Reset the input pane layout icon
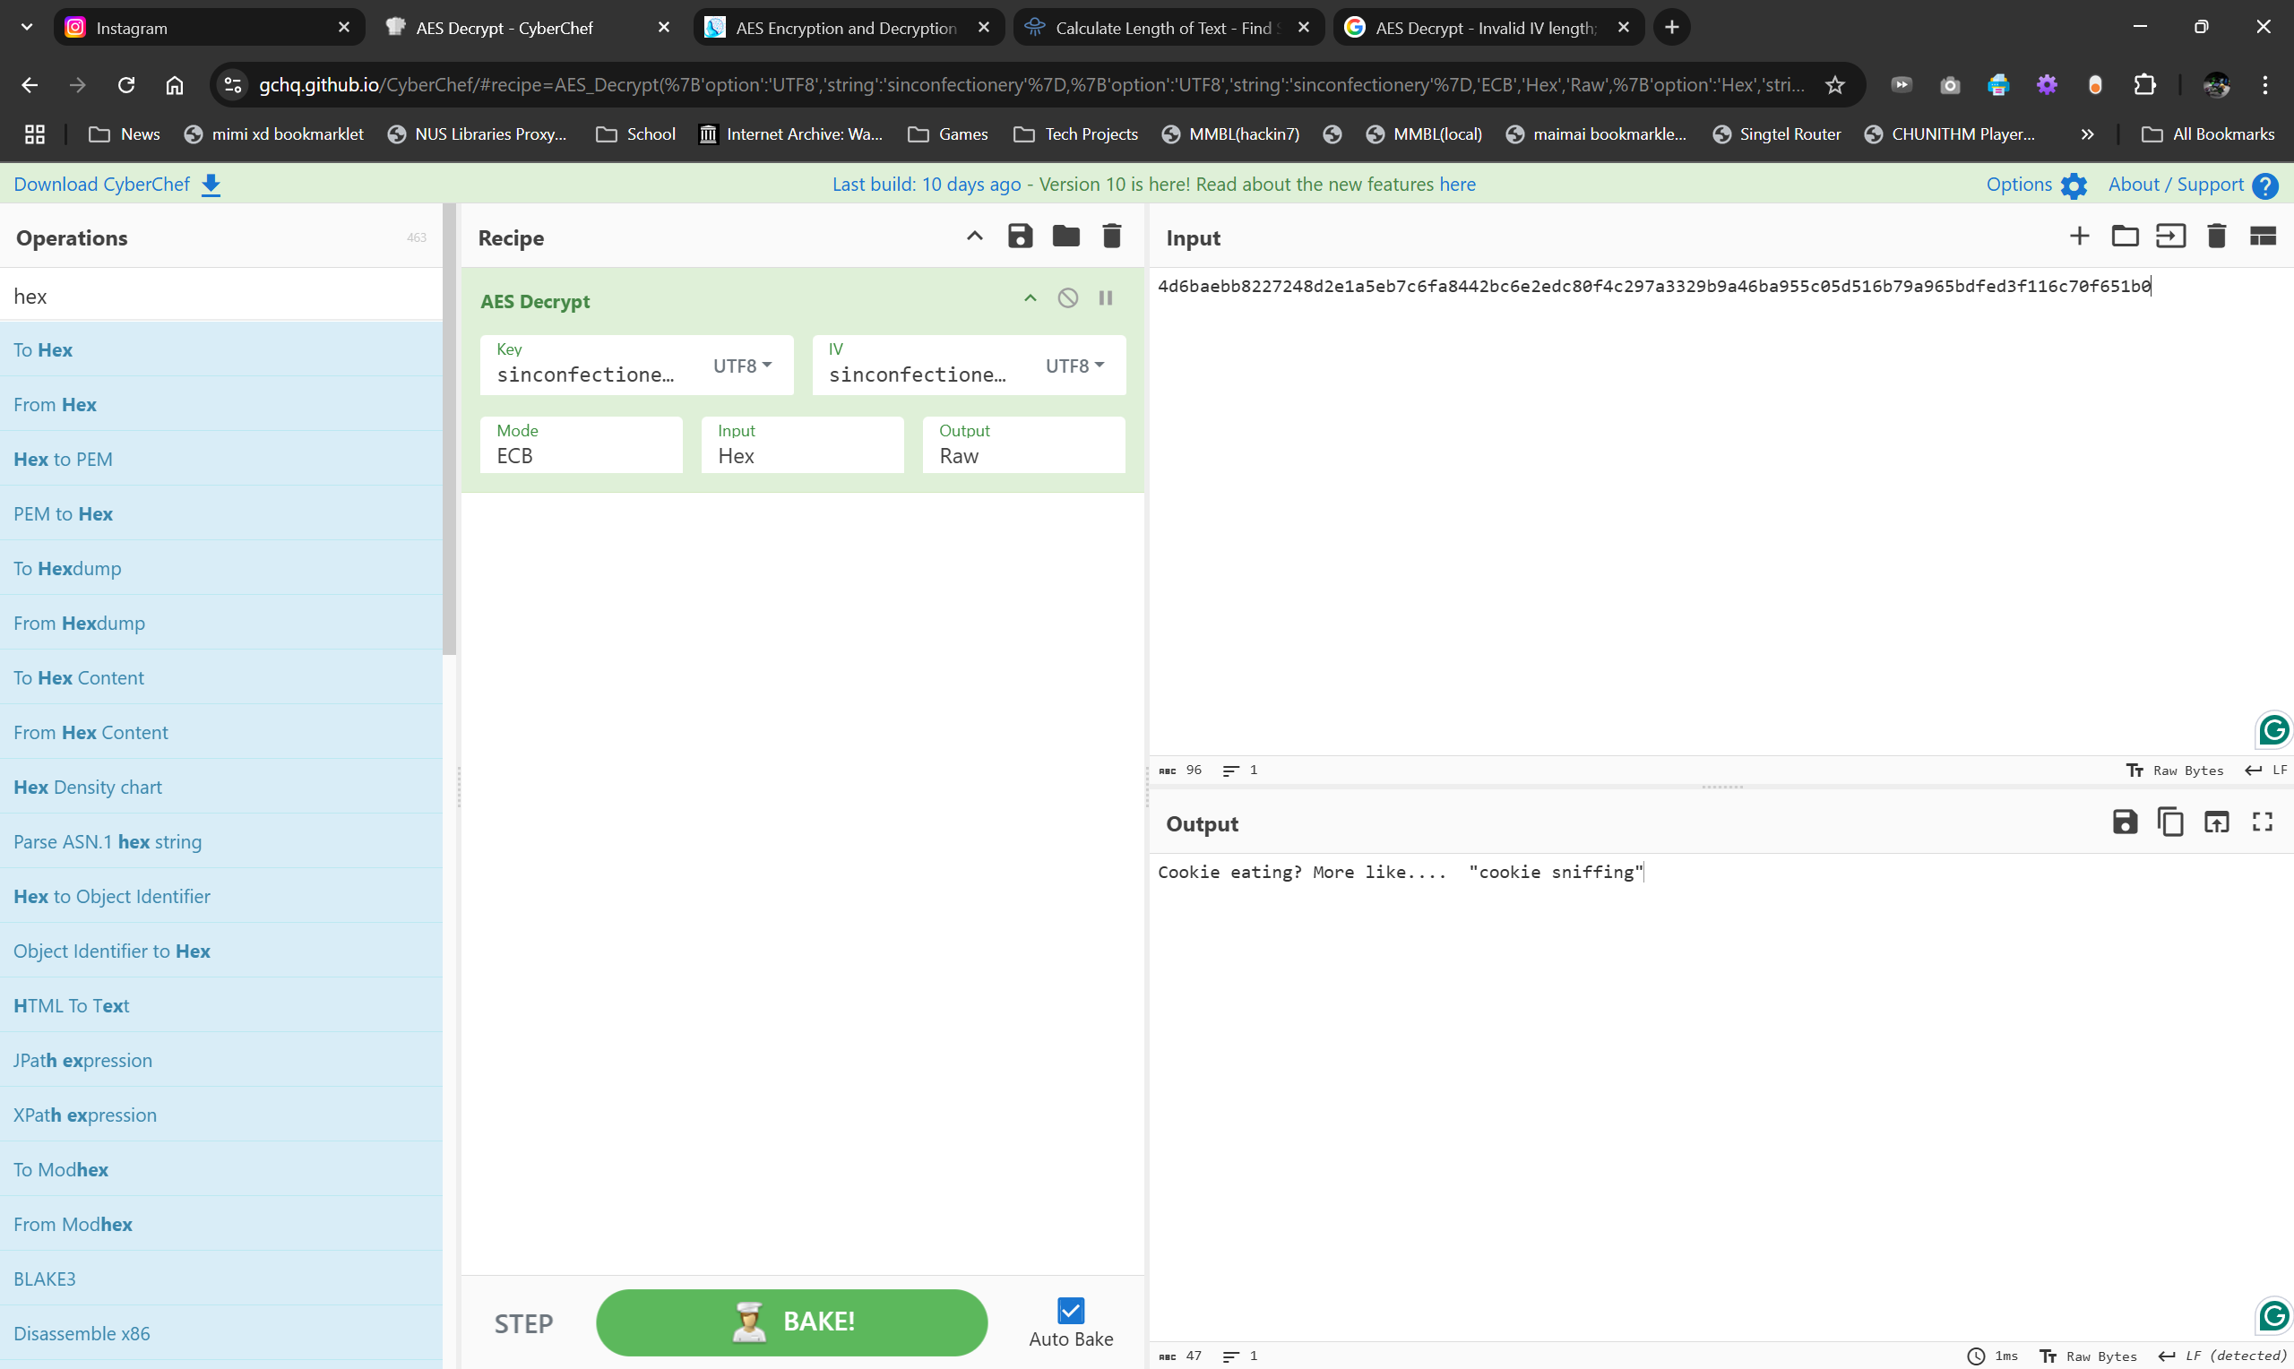The image size is (2294, 1369). pos(2263,237)
